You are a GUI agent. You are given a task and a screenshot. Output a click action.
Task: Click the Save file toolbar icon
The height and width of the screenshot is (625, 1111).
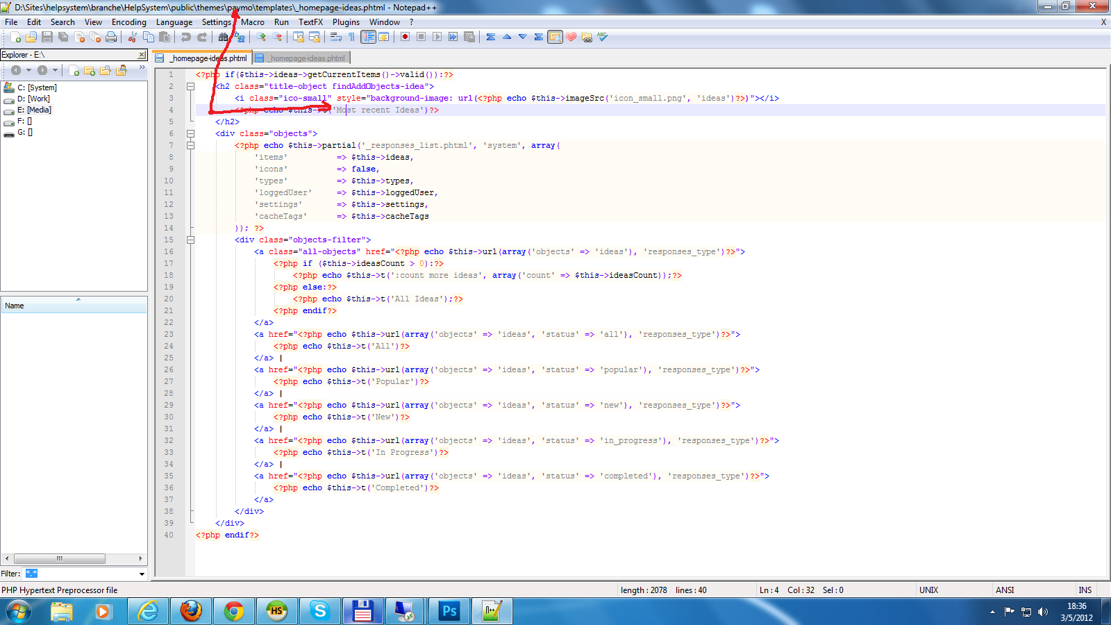pos(47,37)
